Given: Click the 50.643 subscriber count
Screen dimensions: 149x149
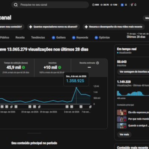Looking at the screenshot, I should (122, 62).
